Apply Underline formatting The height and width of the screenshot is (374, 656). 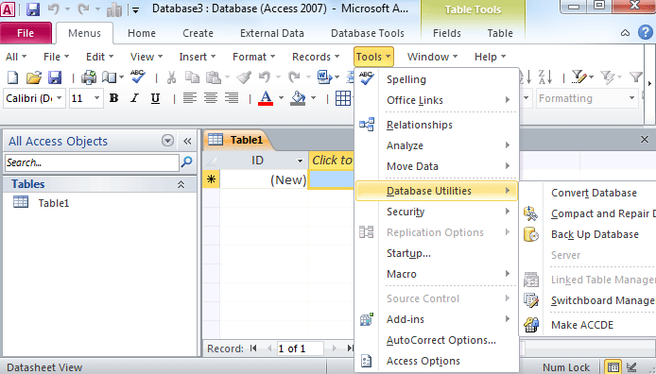coord(155,98)
